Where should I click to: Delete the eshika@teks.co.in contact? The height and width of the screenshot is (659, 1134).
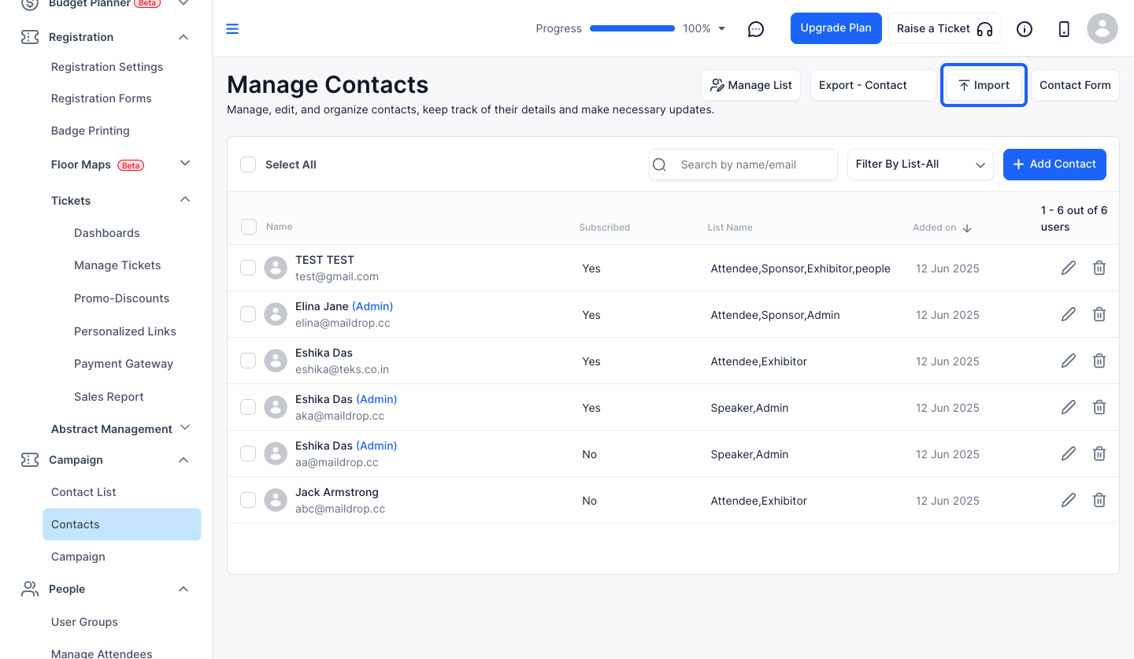(1099, 361)
